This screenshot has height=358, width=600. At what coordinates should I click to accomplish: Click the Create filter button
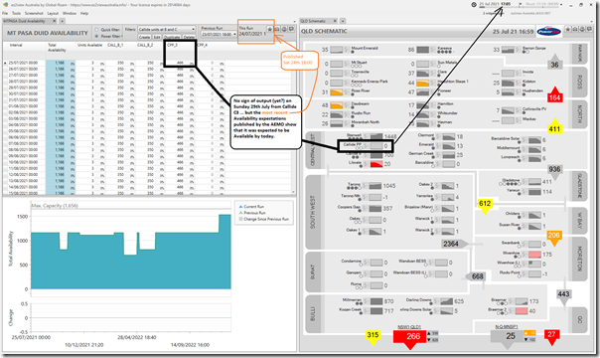144,37
